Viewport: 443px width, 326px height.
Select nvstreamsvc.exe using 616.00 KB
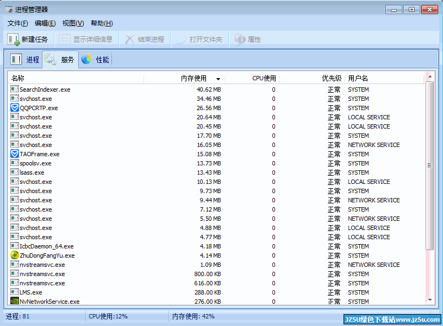click(x=42, y=283)
